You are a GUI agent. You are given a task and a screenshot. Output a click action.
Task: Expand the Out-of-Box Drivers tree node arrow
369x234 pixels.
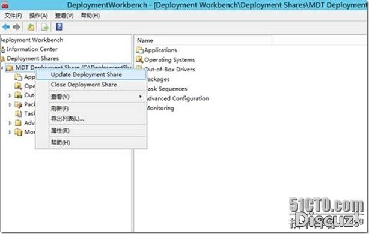click(x=10, y=95)
